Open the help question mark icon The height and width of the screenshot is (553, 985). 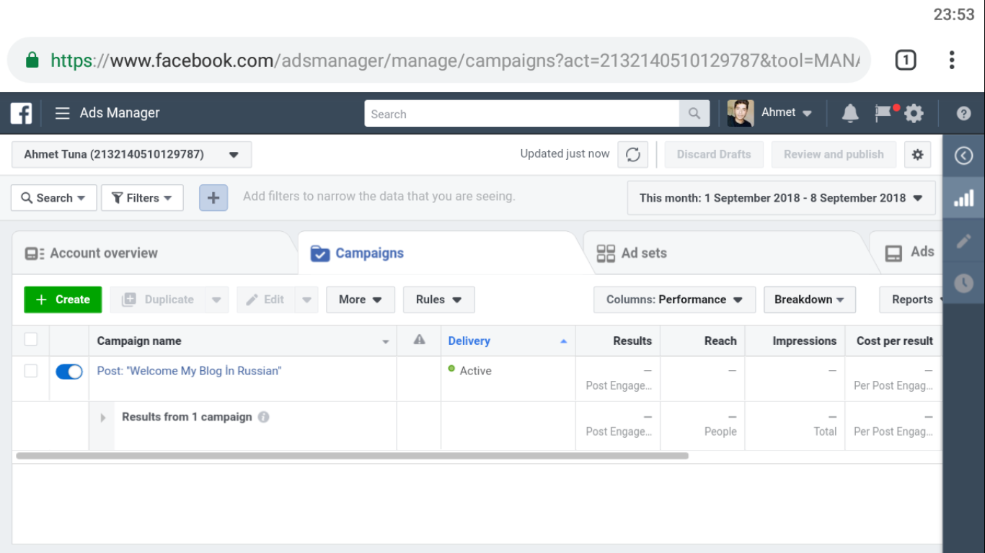tap(963, 113)
